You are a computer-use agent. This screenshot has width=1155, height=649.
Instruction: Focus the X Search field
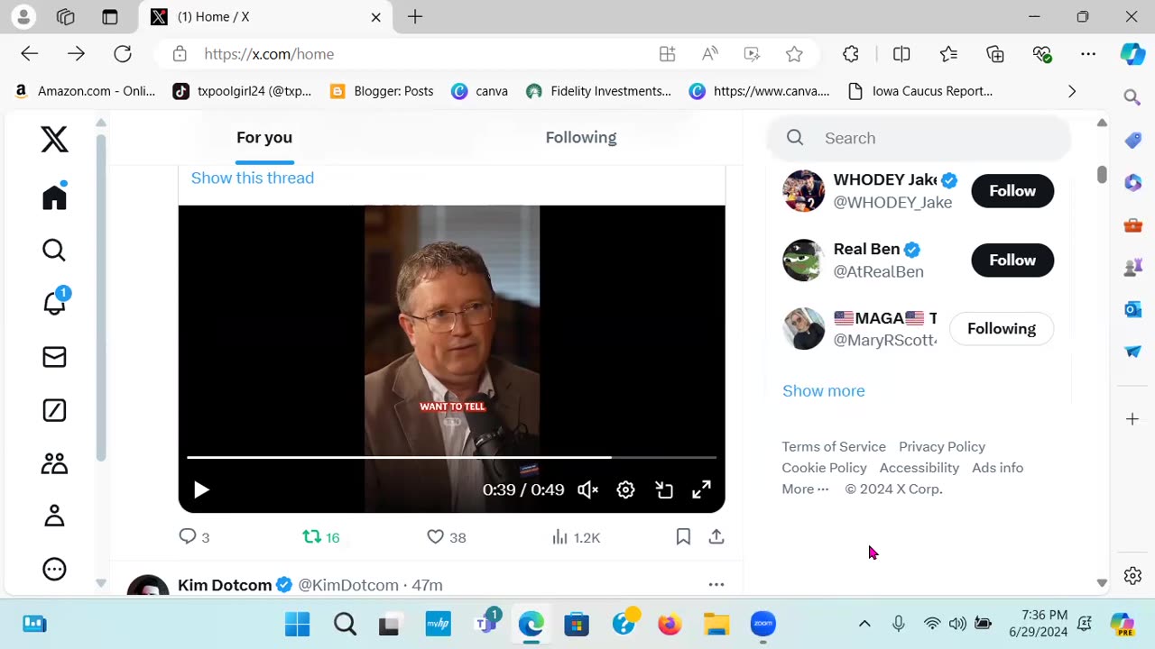pos(919,138)
